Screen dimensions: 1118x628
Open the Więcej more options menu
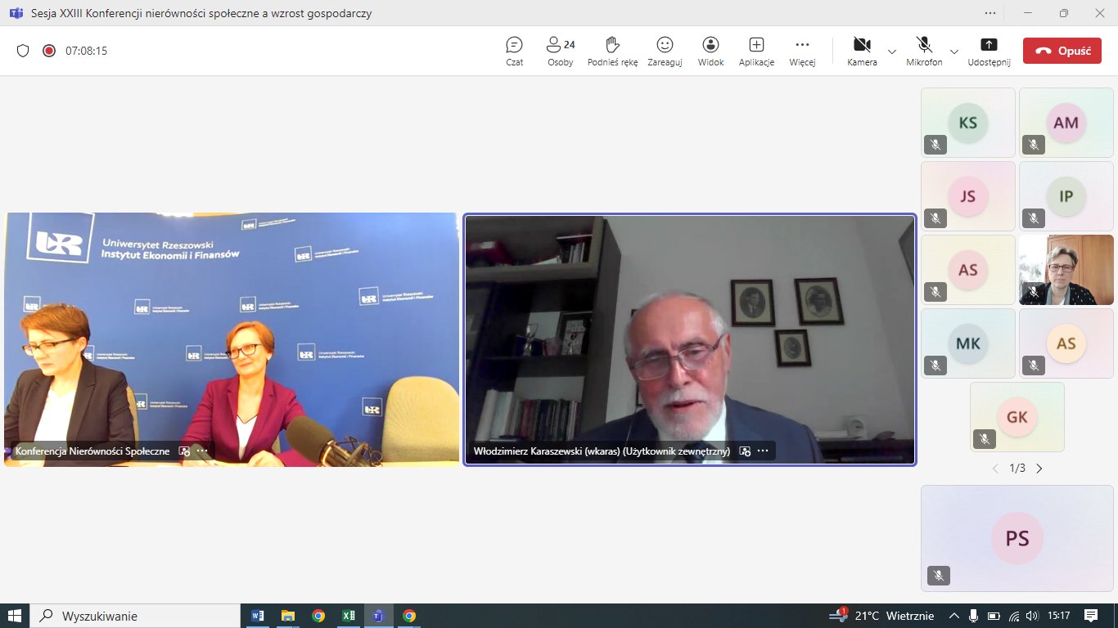tap(802, 51)
